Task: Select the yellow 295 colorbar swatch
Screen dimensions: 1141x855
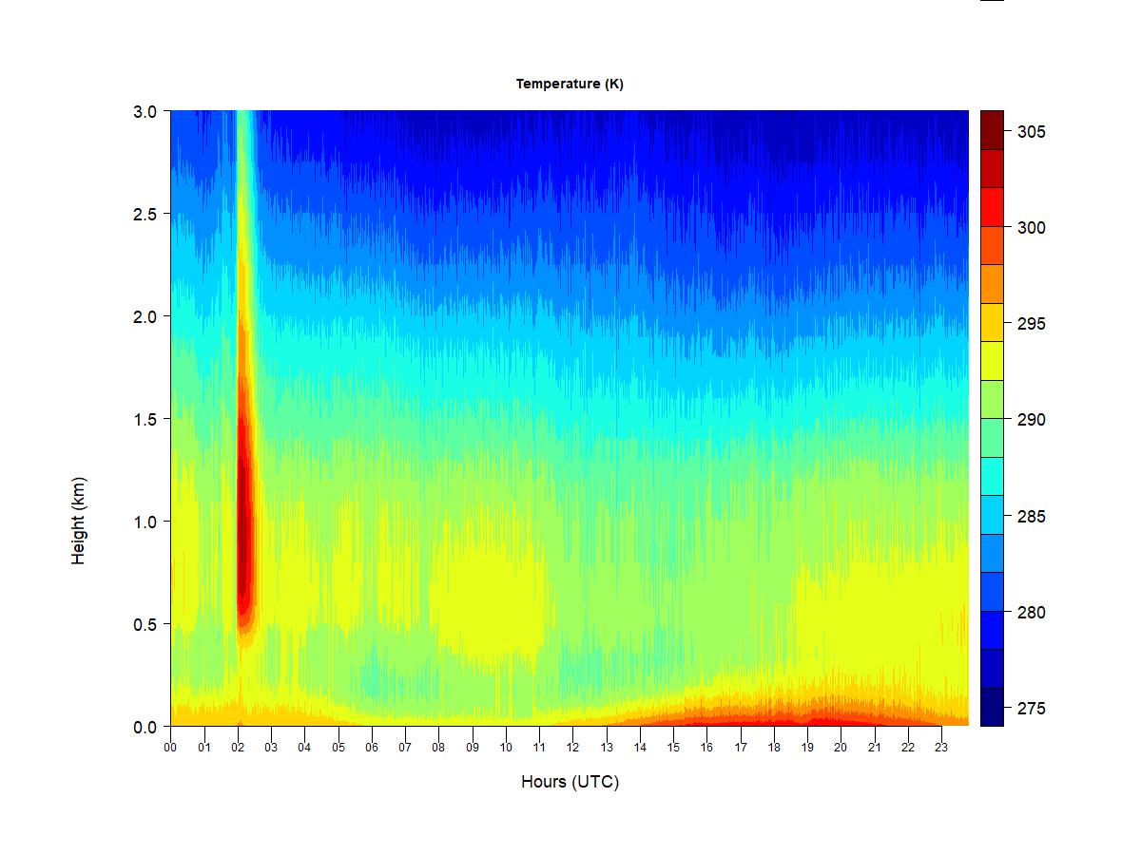Action: [992, 322]
